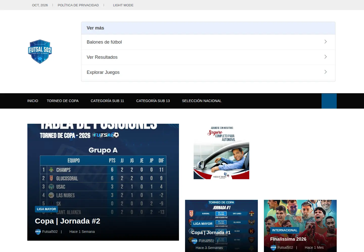Click the OCT, 2026 date text
This screenshot has width=364, height=252.
click(40, 5)
